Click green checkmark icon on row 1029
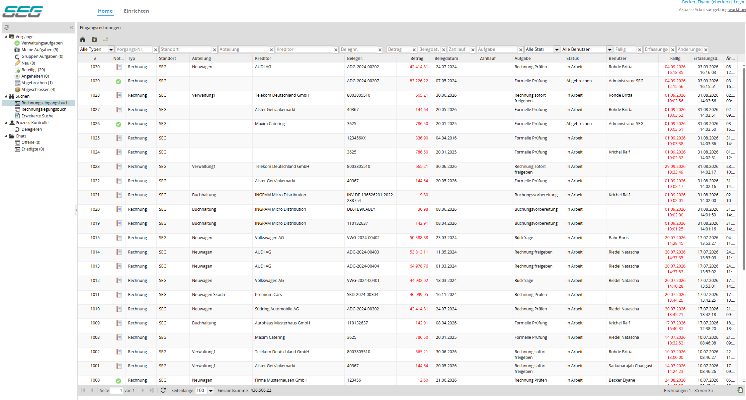The height and width of the screenshot is (400, 746). click(x=118, y=81)
